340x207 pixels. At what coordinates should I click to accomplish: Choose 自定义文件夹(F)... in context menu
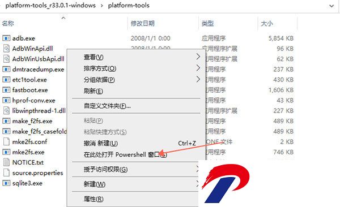(x=136, y=106)
